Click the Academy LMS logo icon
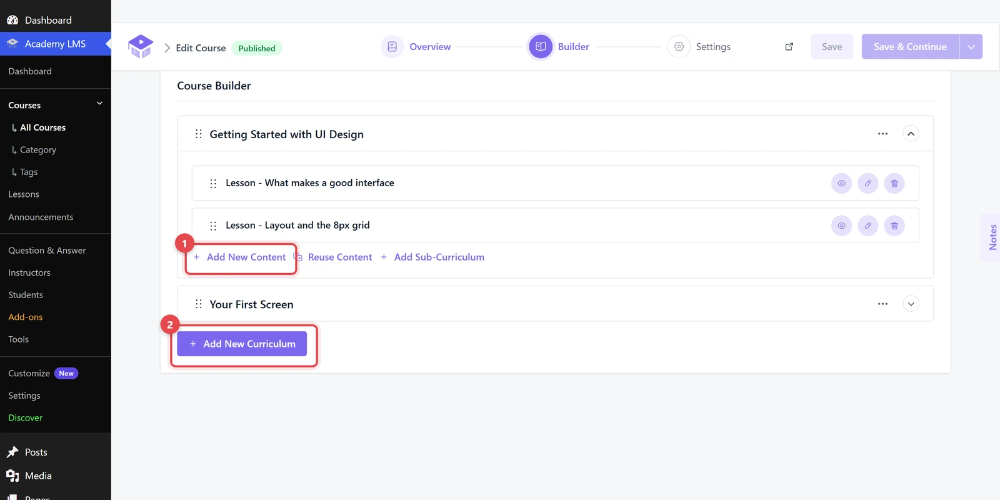This screenshot has height=500, width=1000. [x=141, y=47]
